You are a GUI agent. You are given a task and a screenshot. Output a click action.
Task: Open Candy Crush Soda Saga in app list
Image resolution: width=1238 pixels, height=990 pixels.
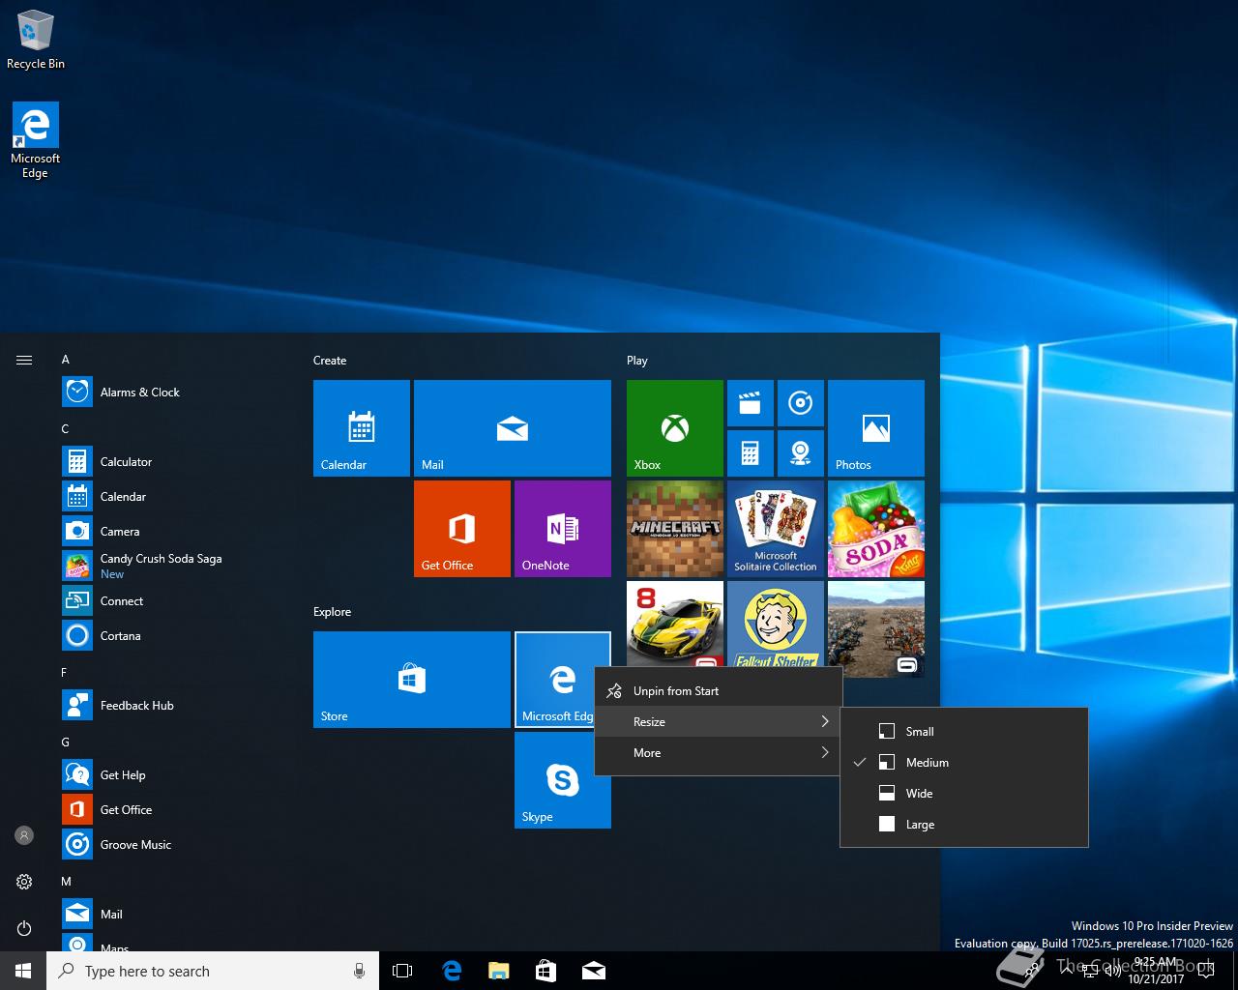tap(174, 566)
